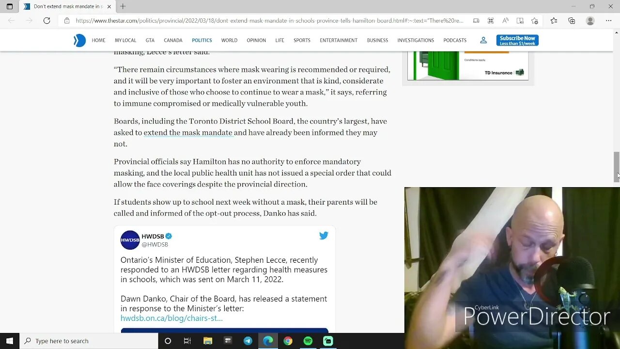Close the Don't extend mask mandate tab

(x=109, y=6)
